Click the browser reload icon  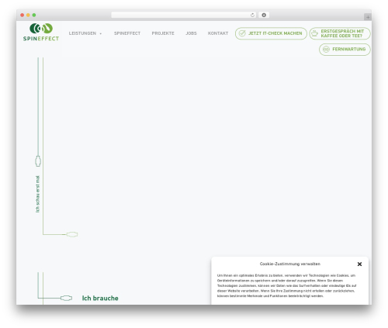tap(252, 15)
